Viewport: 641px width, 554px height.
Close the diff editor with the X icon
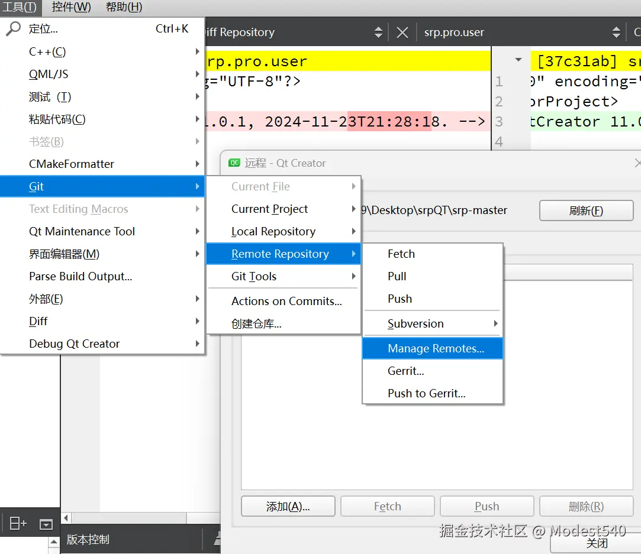(x=402, y=33)
